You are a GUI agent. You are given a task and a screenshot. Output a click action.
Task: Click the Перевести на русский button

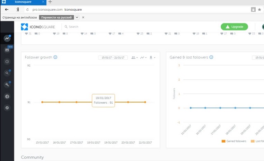[57, 17]
